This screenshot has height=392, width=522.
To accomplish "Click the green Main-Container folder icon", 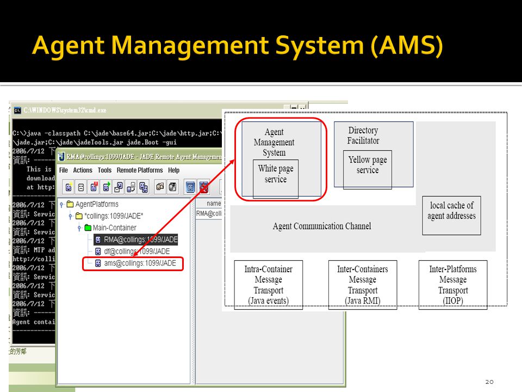I will tap(88, 228).
